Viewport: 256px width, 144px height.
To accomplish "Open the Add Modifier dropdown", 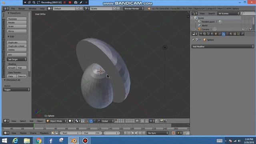I will click(x=223, y=46).
